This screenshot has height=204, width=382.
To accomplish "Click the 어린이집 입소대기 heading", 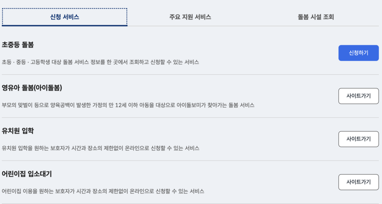I will pos(26,174).
